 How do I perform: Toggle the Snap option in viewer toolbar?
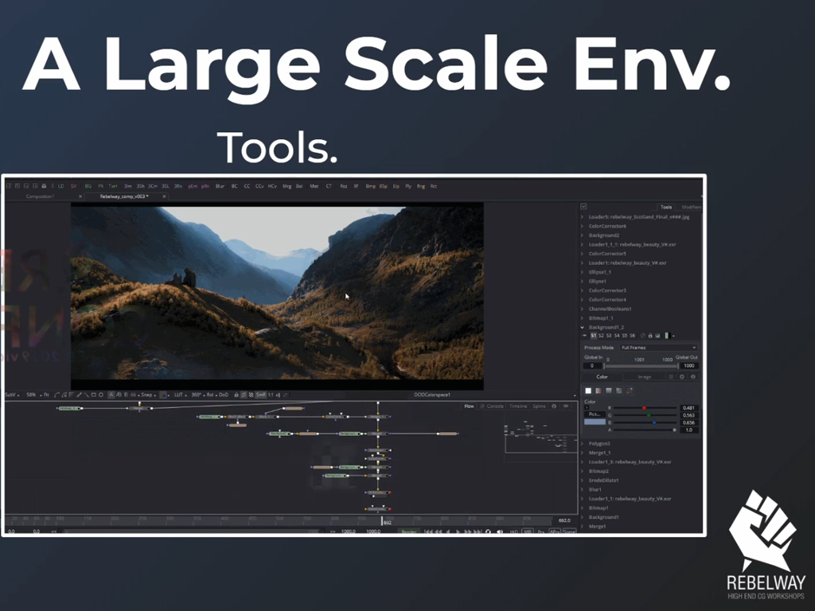pos(147,395)
